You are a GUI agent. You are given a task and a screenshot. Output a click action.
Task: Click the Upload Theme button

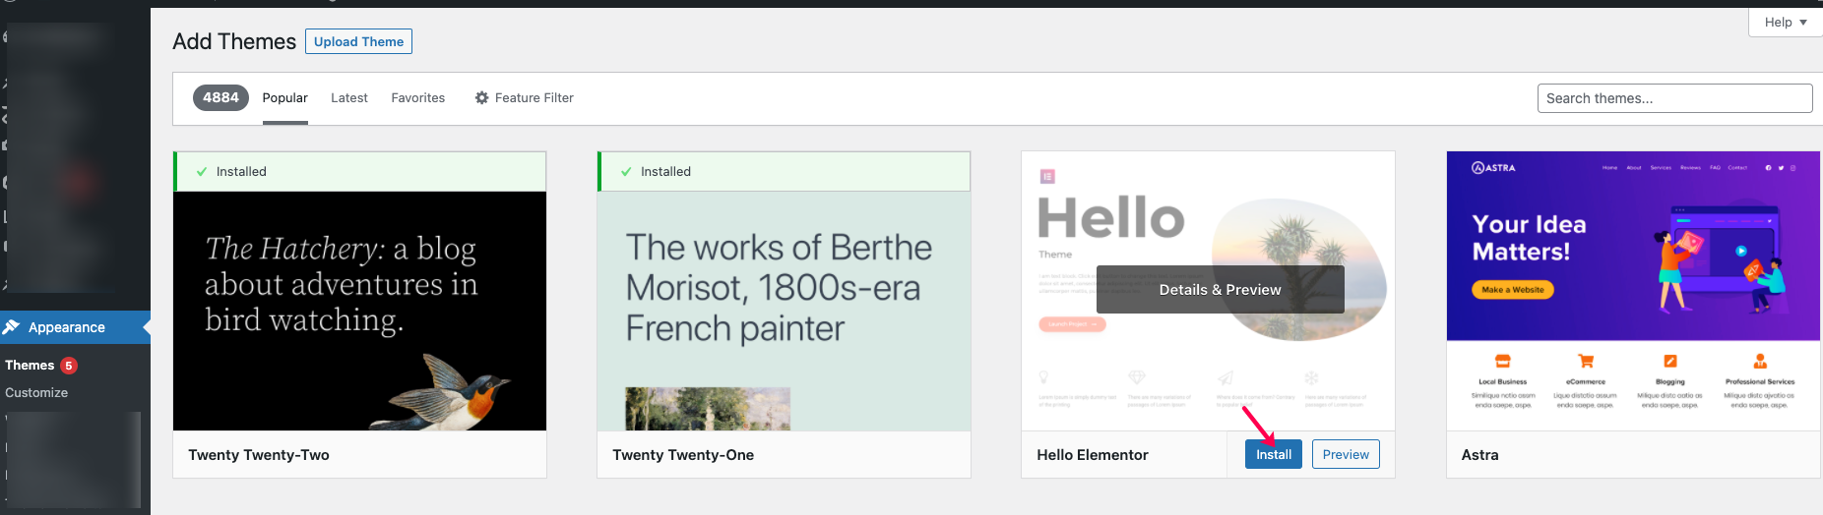pyautogui.click(x=358, y=41)
